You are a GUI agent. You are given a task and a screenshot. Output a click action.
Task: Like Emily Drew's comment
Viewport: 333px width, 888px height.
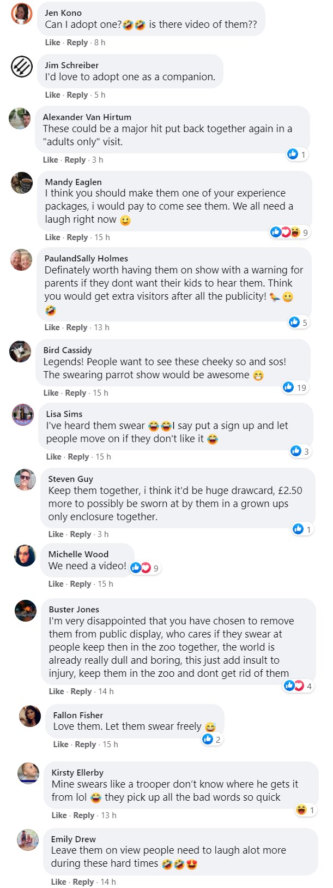coord(58,882)
